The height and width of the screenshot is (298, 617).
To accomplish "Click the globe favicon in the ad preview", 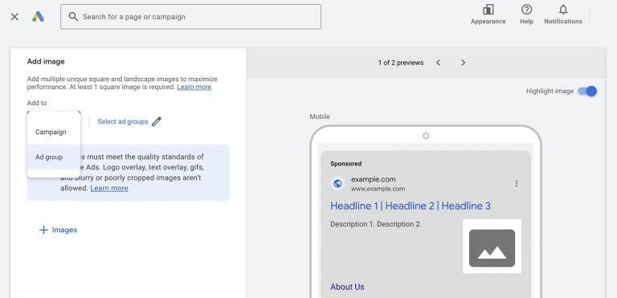I will pyautogui.click(x=337, y=183).
